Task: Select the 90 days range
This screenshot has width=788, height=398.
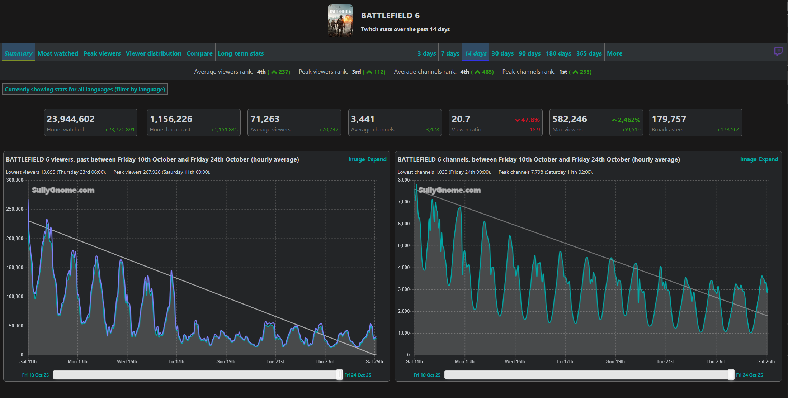Action: (529, 53)
